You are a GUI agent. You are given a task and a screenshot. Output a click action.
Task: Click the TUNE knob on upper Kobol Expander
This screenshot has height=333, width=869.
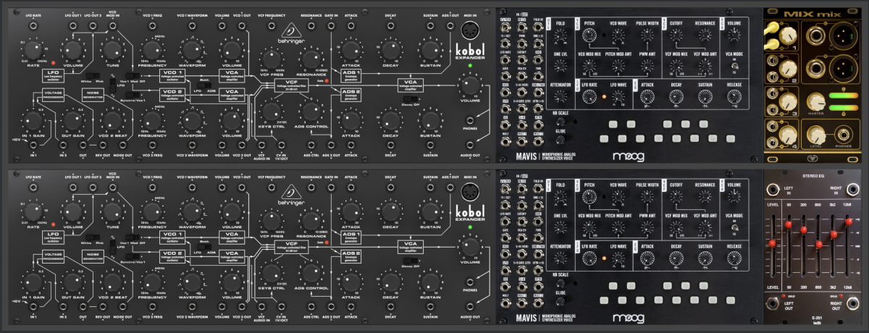112,50
